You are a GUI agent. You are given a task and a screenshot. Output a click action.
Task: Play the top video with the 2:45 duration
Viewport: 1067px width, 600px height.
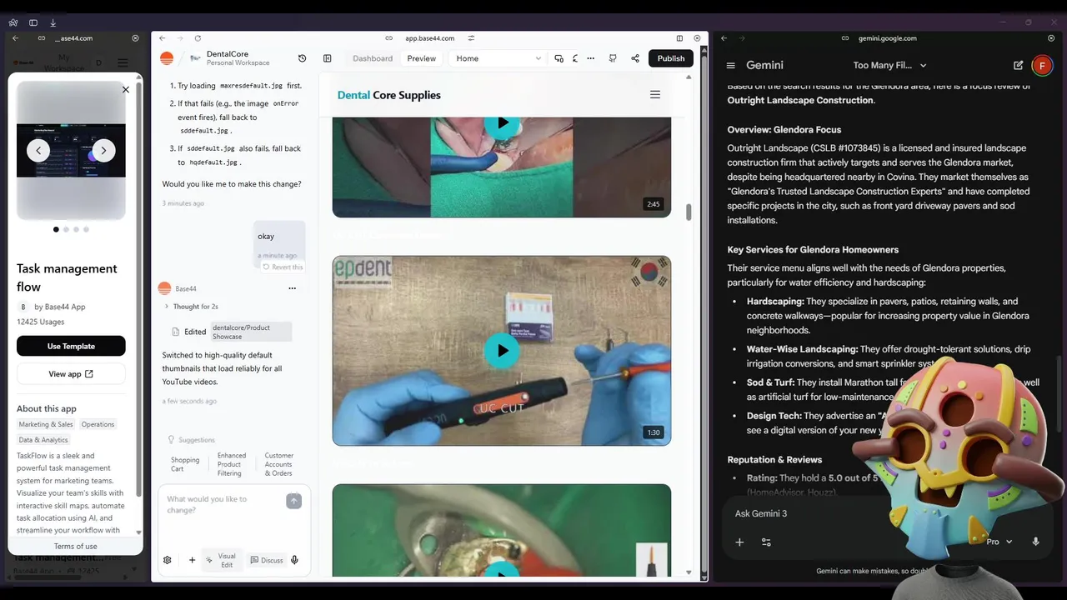[502, 123]
